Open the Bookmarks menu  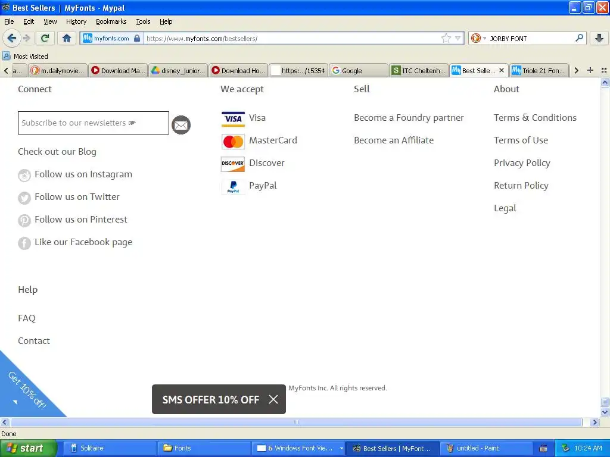pos(111,21)
